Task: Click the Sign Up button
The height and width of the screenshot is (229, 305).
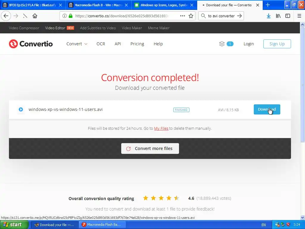Action: pyautogui.click(x=277, y=44)
